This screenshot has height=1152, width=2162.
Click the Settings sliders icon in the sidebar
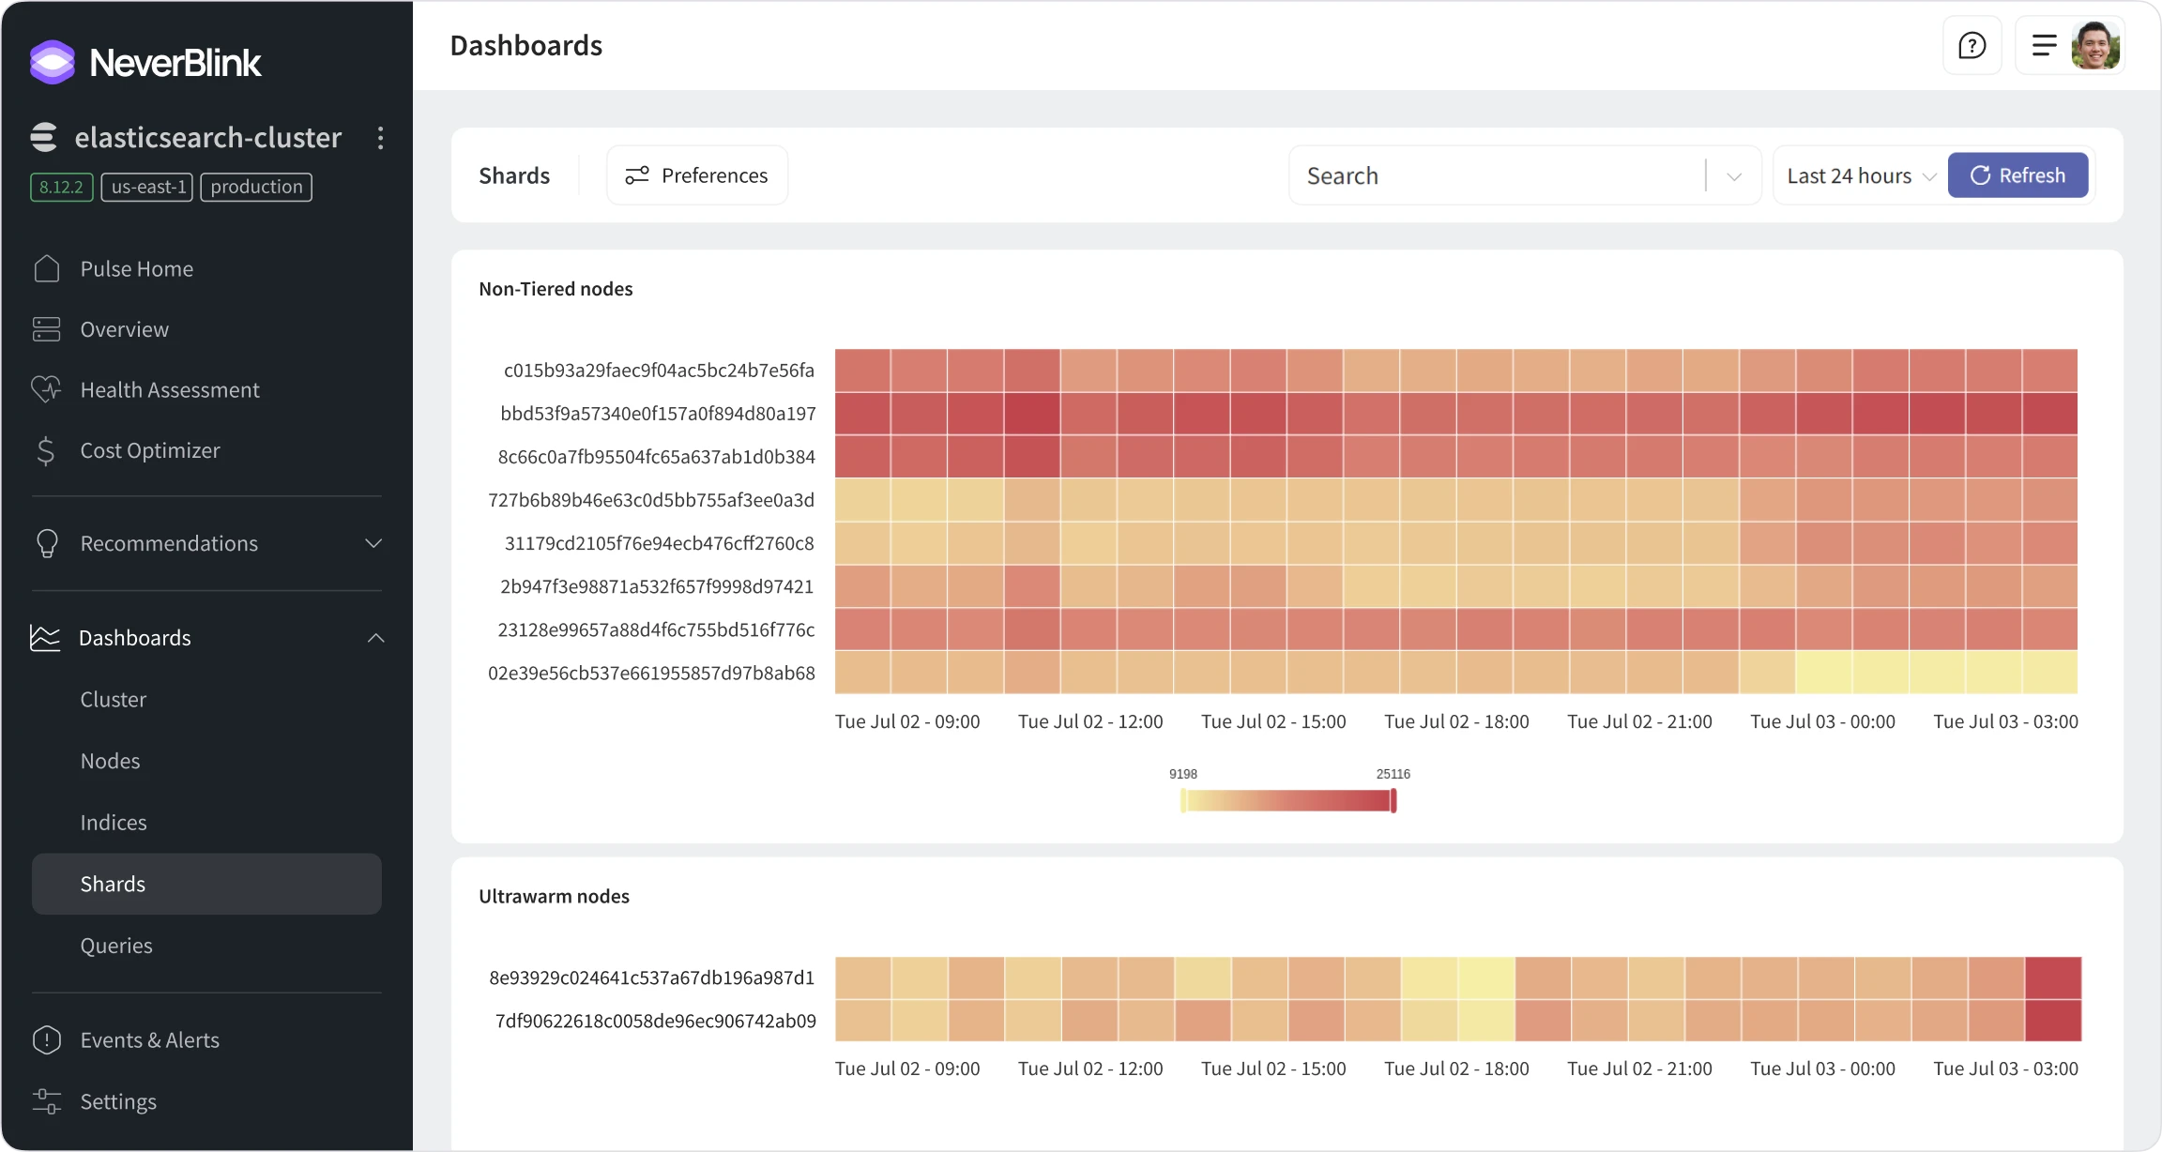tap(46, 1101)
